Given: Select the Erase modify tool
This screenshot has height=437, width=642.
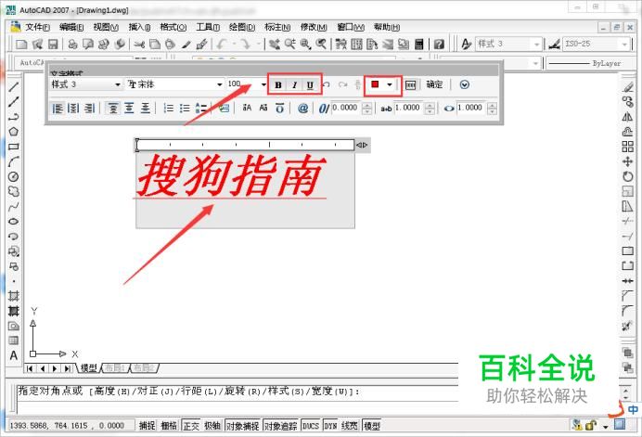Looking at the screenshot, I should 627,87.
